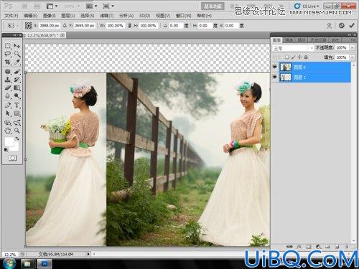Toggle lock position
This screenshot has height=269, width=359.
click(x=299, y=57)
